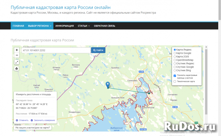The width and height of the screenshot is (221, 136).
Task: Click the map scrollbar up arrow
Action: click(206, 47)
